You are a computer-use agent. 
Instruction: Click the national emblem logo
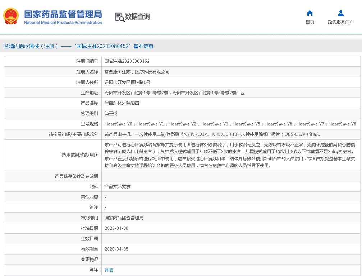(11, 16)
